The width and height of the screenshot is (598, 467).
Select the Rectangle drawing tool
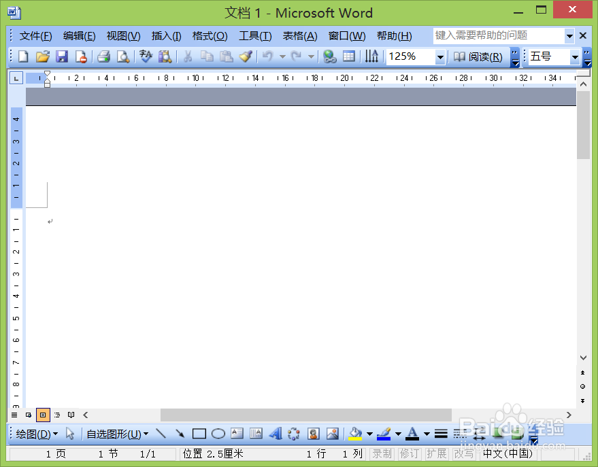pos(199,434)
